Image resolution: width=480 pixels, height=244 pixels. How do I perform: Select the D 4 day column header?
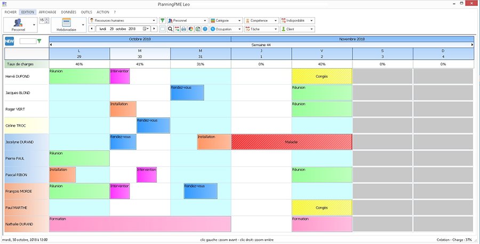pyautogui.click(x=443, y=54)
